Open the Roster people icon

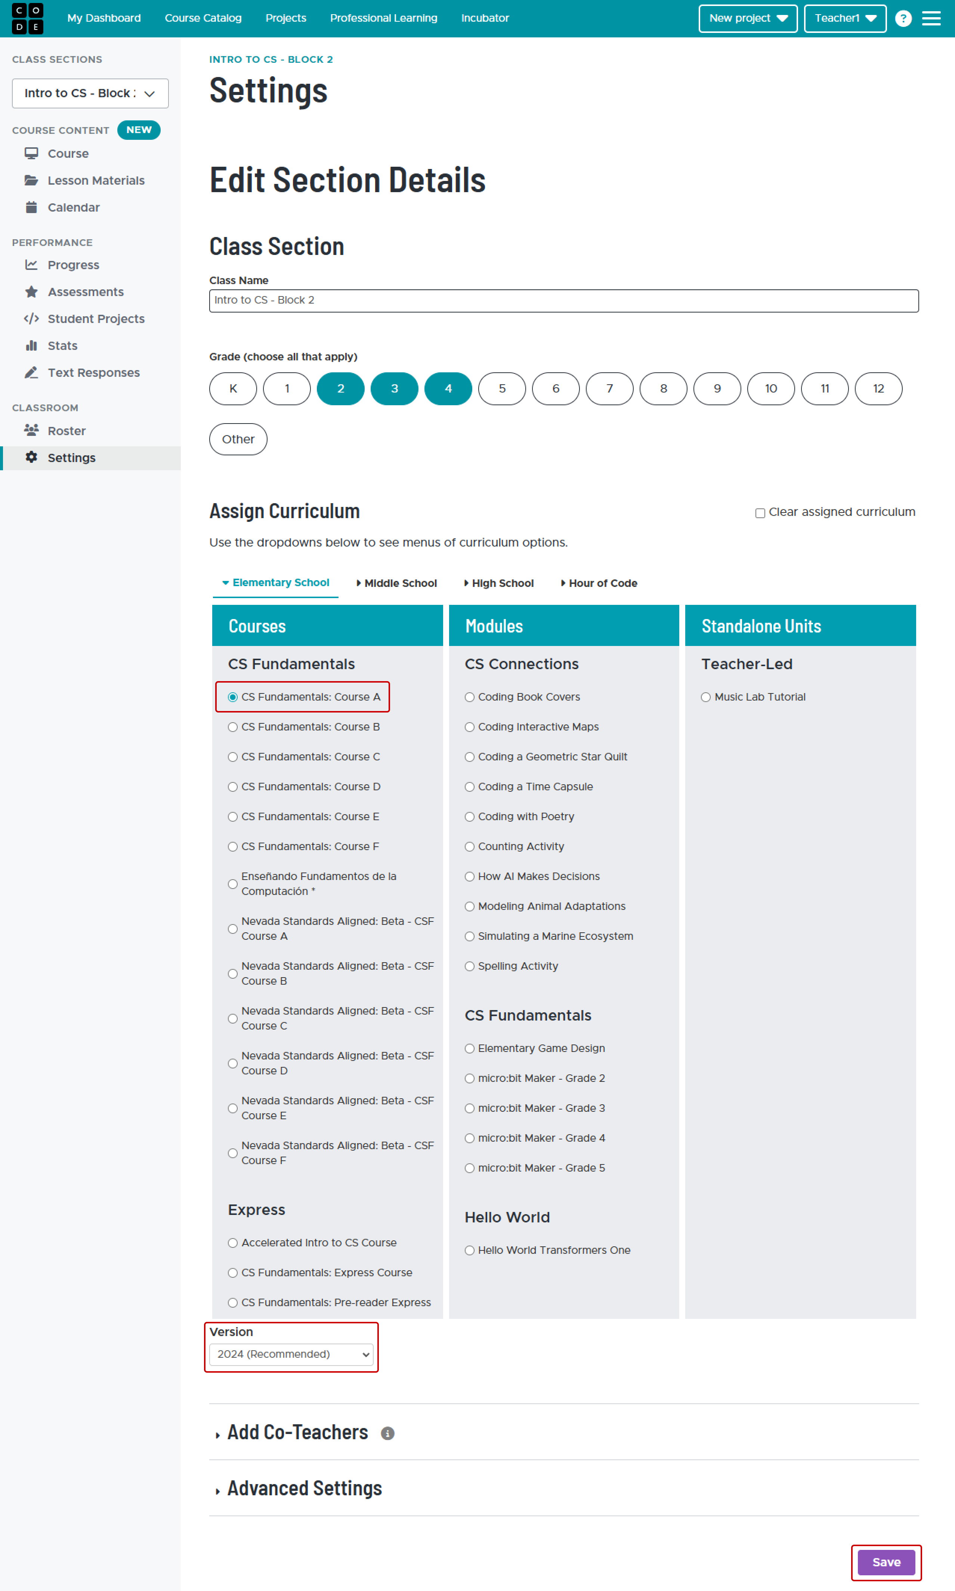click(31, 430)
